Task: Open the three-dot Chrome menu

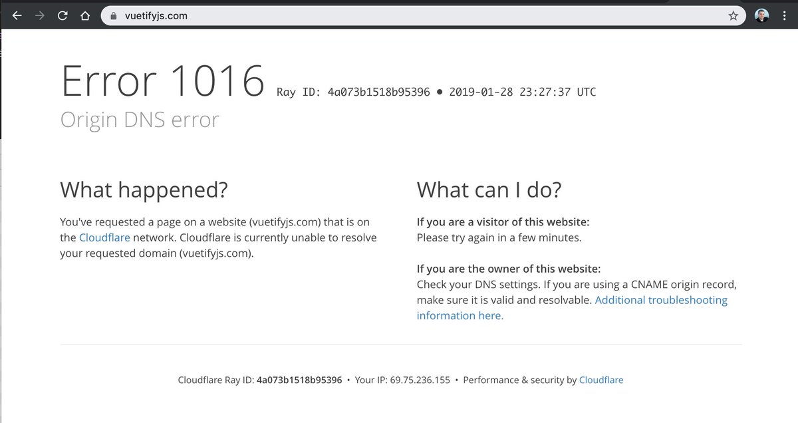Action: point(785,16)
